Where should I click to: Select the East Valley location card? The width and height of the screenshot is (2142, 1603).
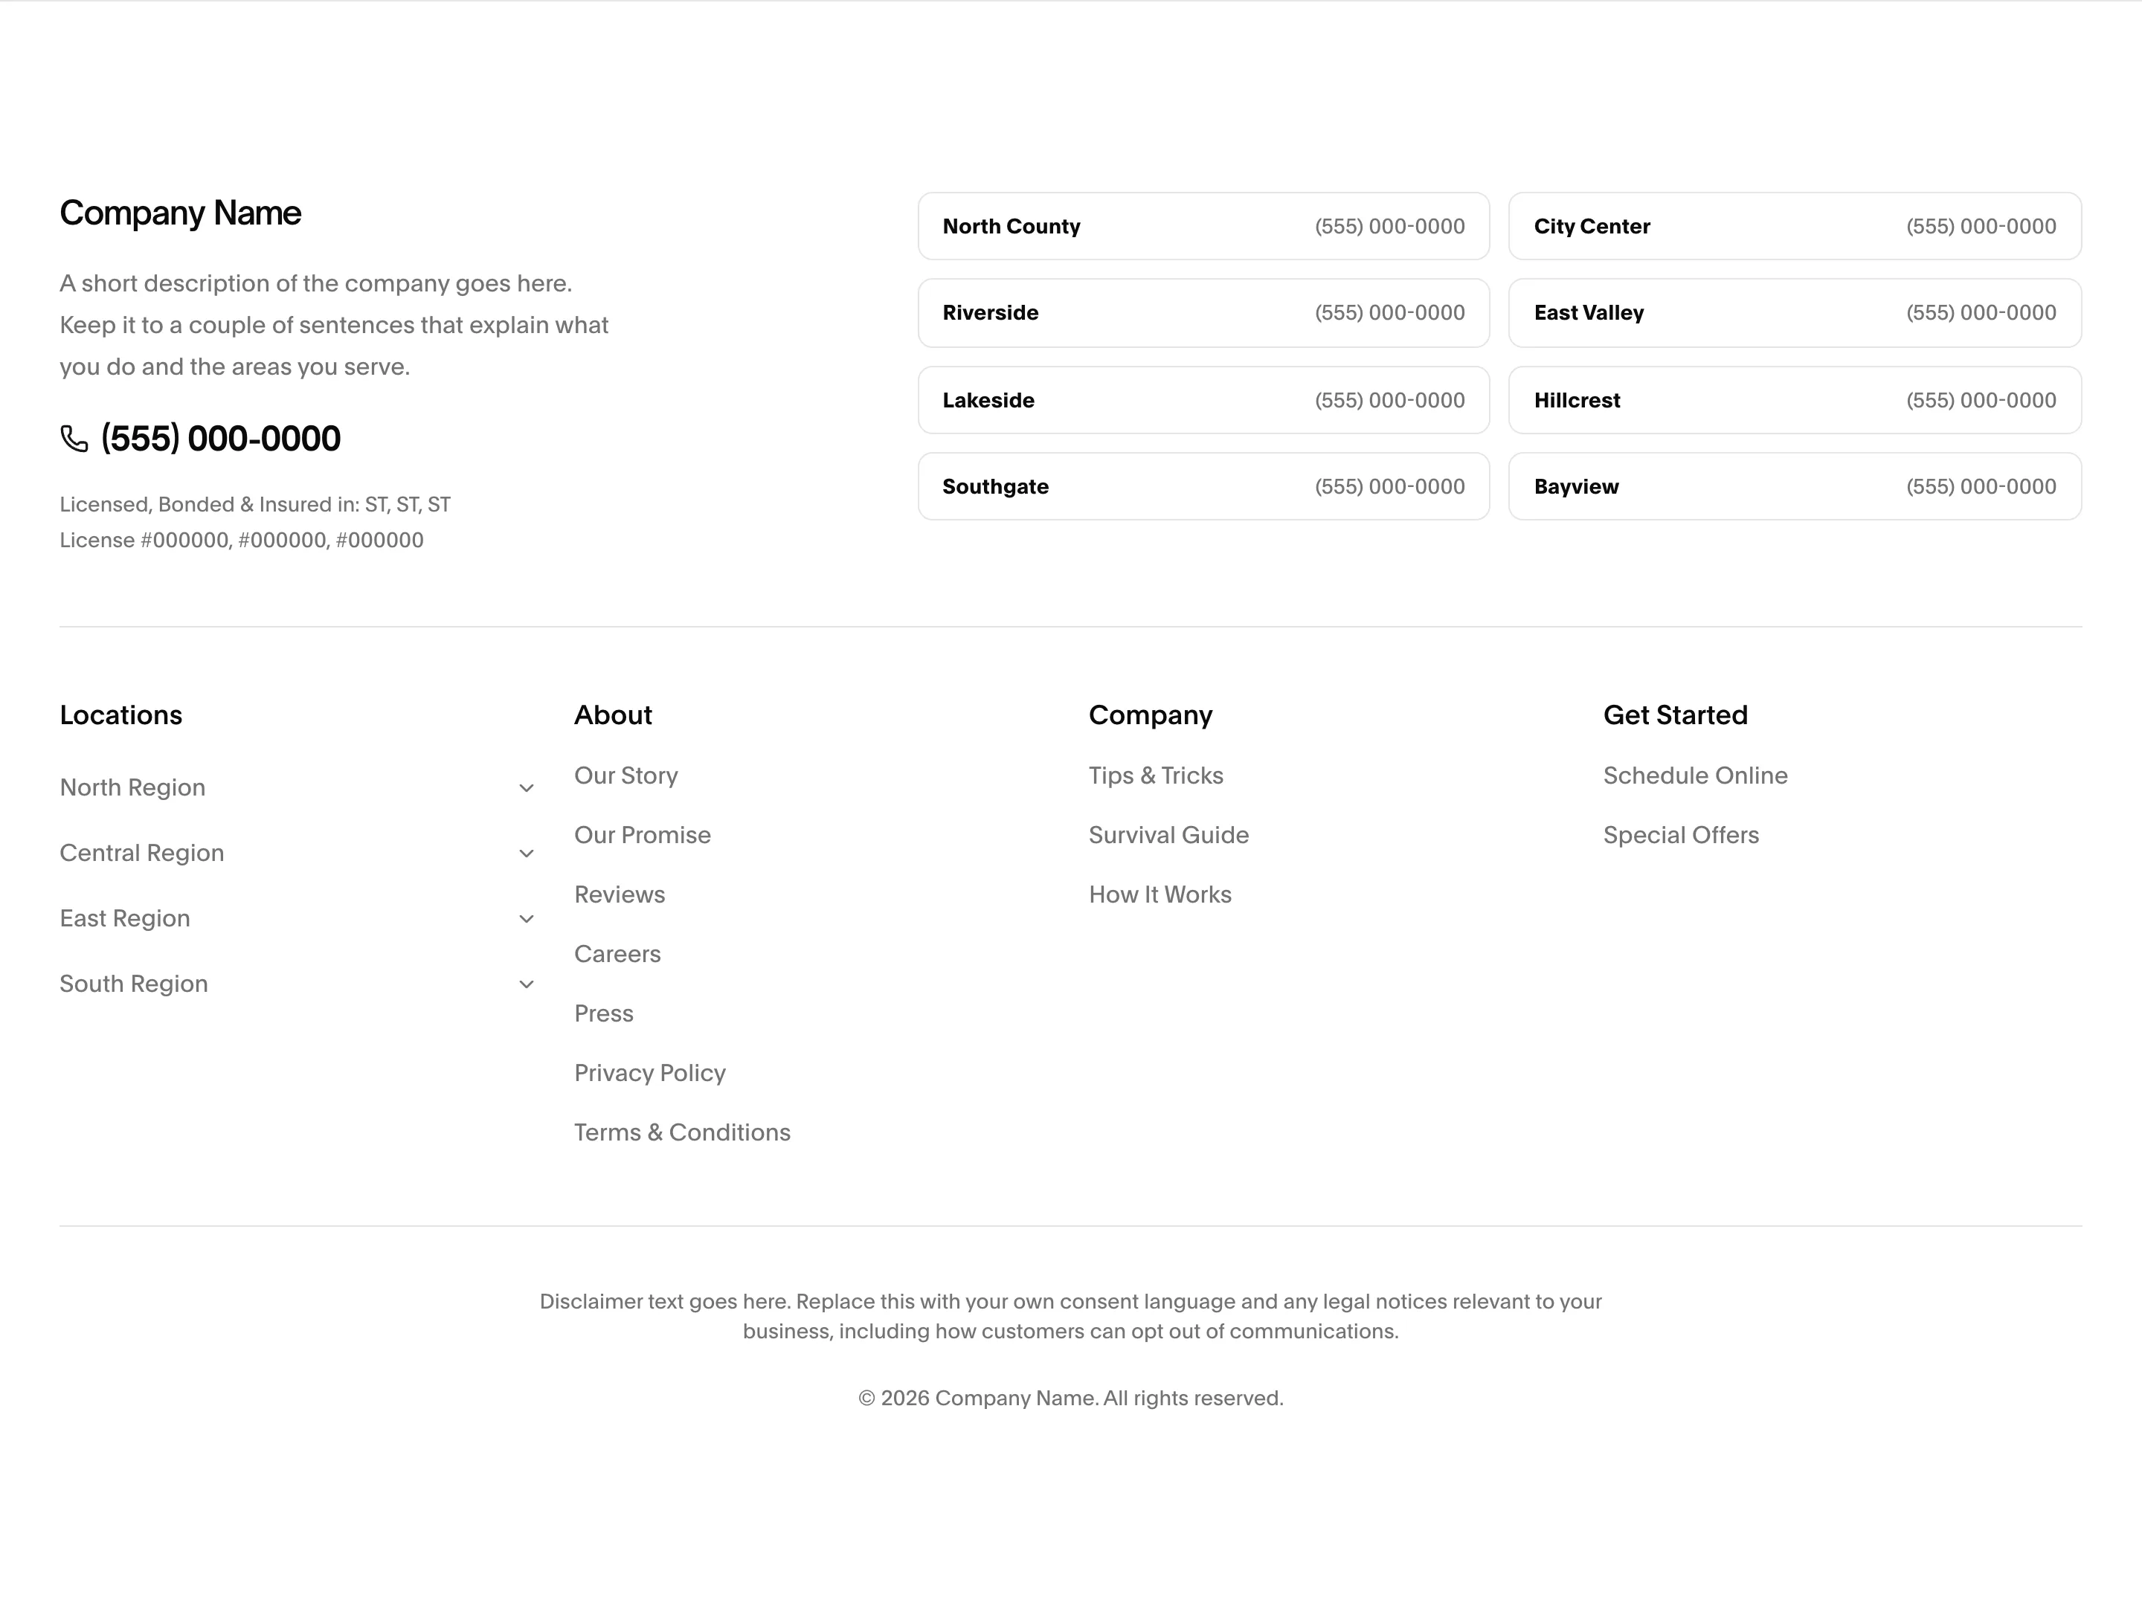tap(1795, 313)
